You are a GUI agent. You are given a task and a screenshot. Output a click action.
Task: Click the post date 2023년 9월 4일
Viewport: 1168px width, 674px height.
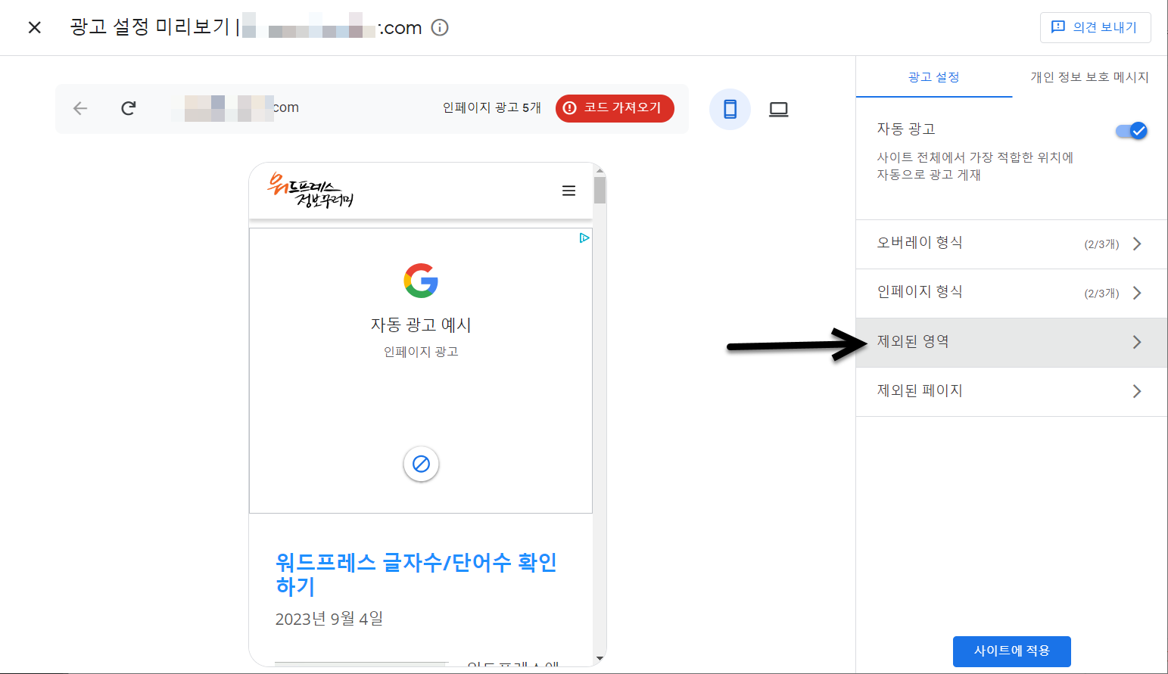coord(329,619)
